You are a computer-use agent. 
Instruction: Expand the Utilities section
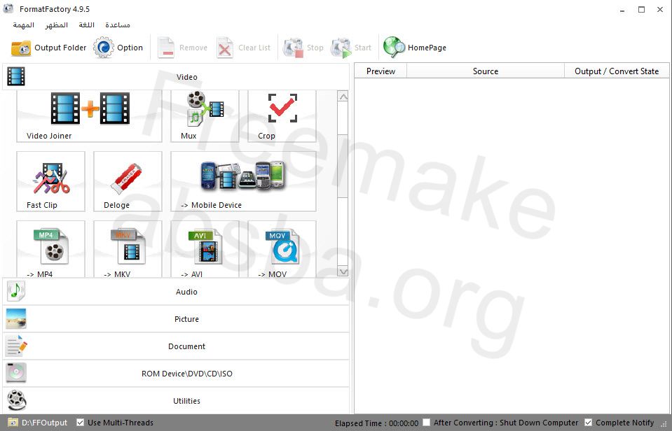(x=176, y=401)
